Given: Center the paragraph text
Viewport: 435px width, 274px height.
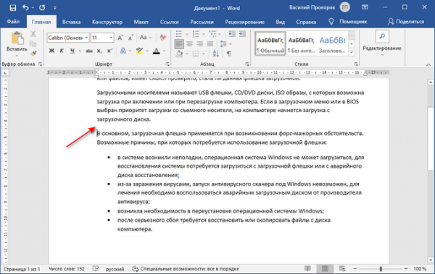Looking at the screenshot, I should coord(189,43).
